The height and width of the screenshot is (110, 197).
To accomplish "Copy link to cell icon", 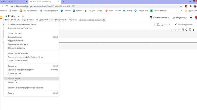I will click(179, 30).
